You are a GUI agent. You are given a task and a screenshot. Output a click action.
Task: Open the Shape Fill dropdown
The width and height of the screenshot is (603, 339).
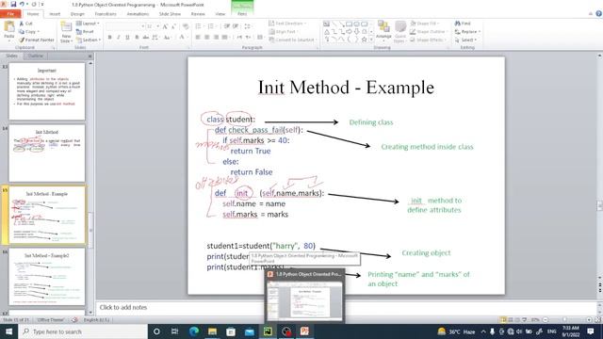[x=425, y=24]
